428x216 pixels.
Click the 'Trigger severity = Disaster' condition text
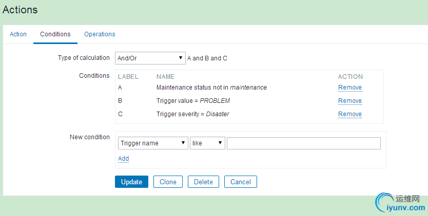coord(192,114)
